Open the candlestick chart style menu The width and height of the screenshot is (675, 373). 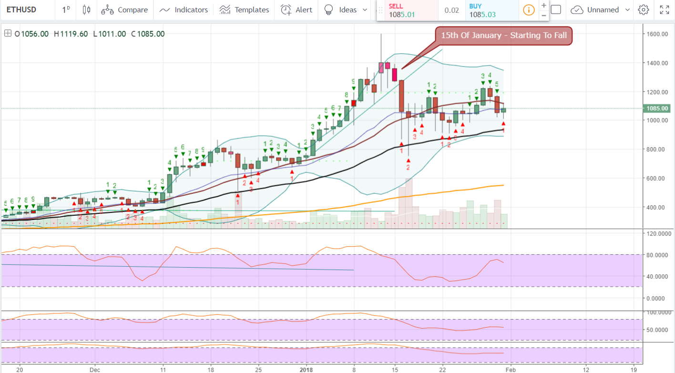86,10
